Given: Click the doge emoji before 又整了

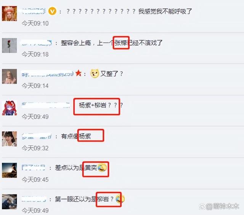Looking at the screenshot, I should click(x=95, y=73).
